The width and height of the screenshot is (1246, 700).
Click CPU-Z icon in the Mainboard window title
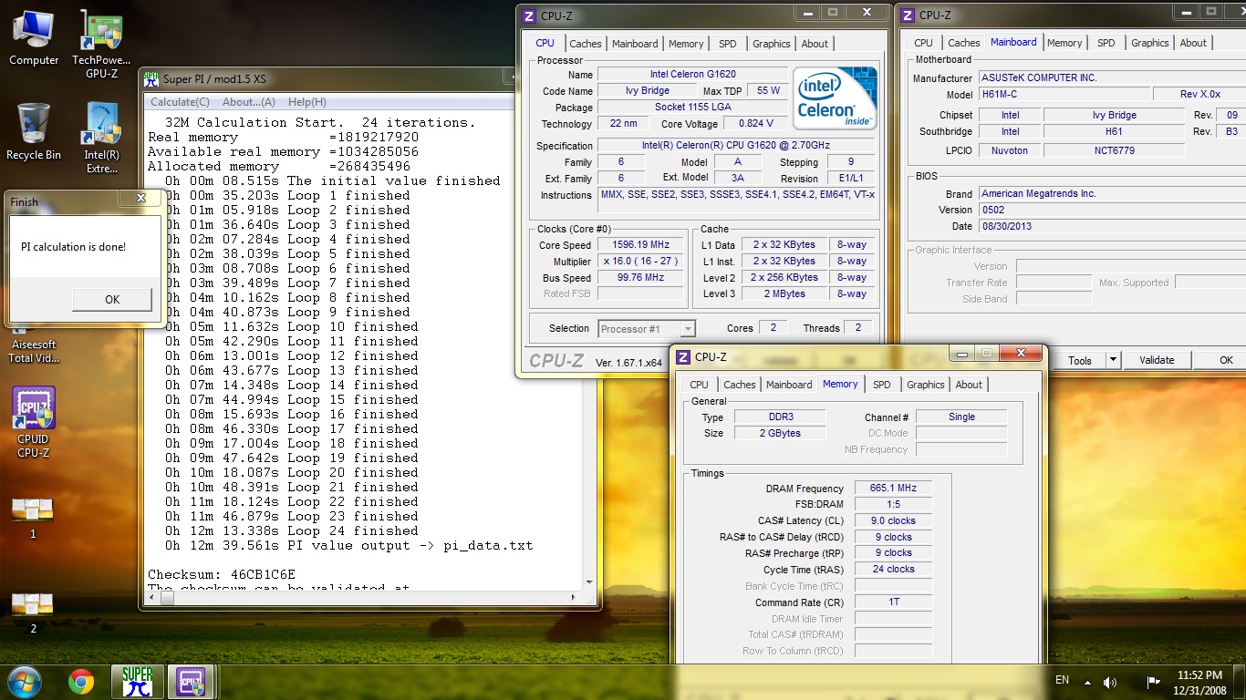click(908, 15)
